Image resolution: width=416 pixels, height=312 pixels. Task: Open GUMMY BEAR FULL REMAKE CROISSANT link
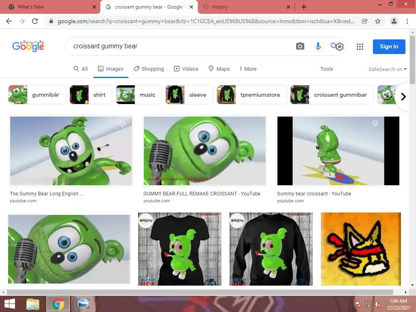pos(201,194)
